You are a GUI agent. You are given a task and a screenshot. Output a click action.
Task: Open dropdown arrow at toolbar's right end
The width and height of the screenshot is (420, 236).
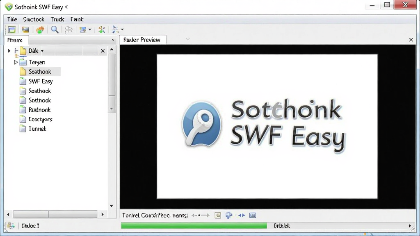(x=122, y=29)
